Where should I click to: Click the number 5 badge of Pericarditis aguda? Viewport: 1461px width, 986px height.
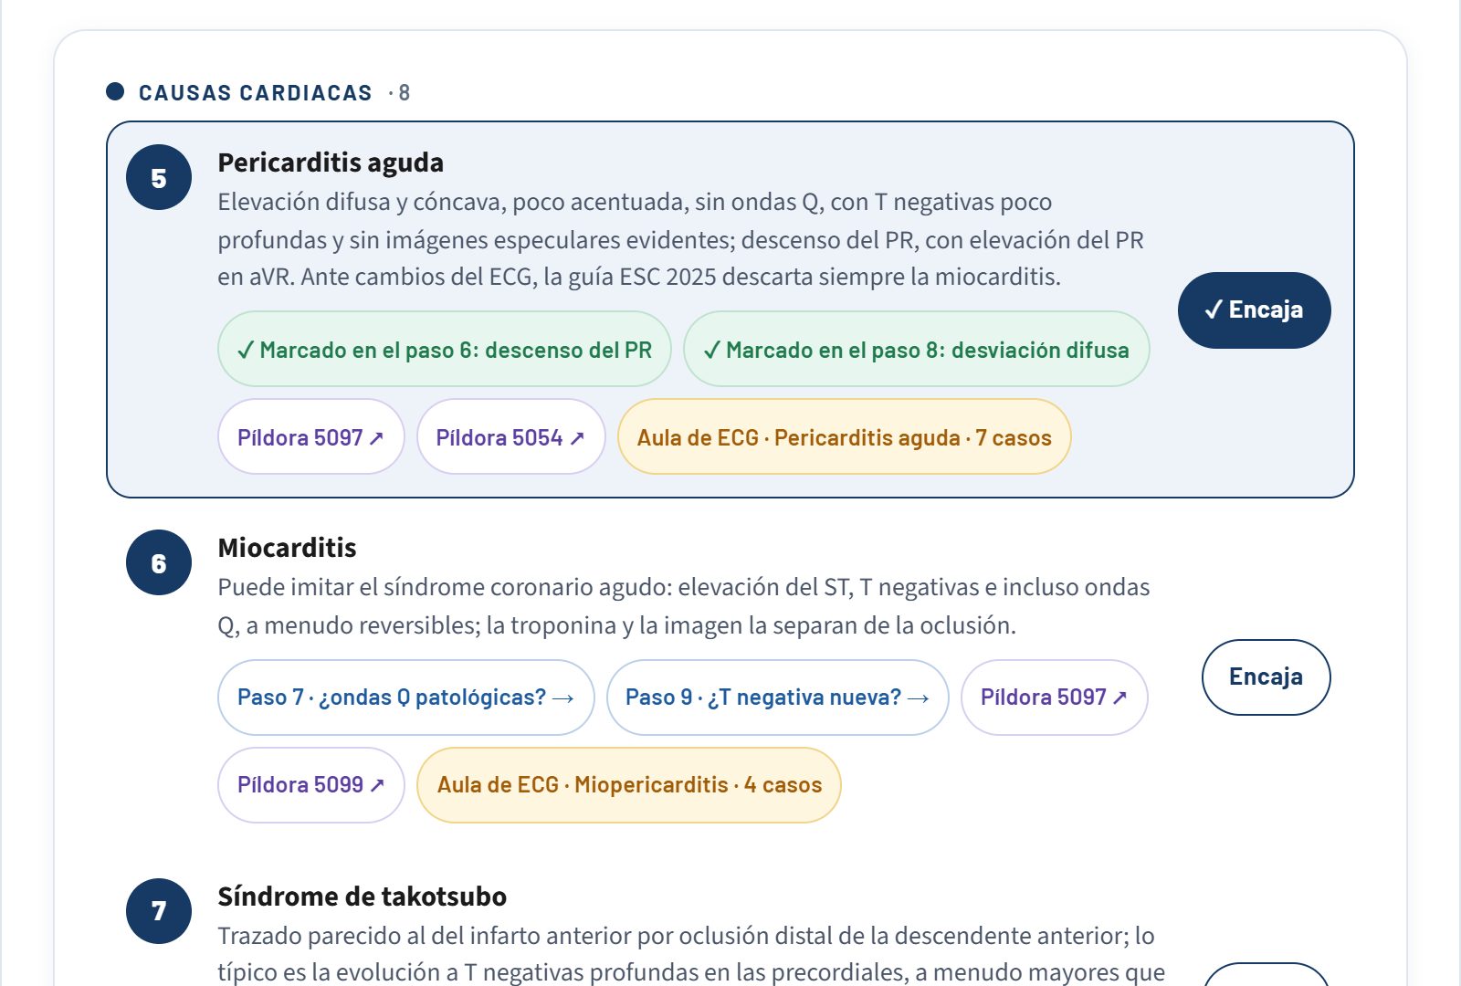[x=159, y=177]
